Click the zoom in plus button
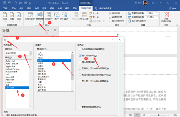 168,115
